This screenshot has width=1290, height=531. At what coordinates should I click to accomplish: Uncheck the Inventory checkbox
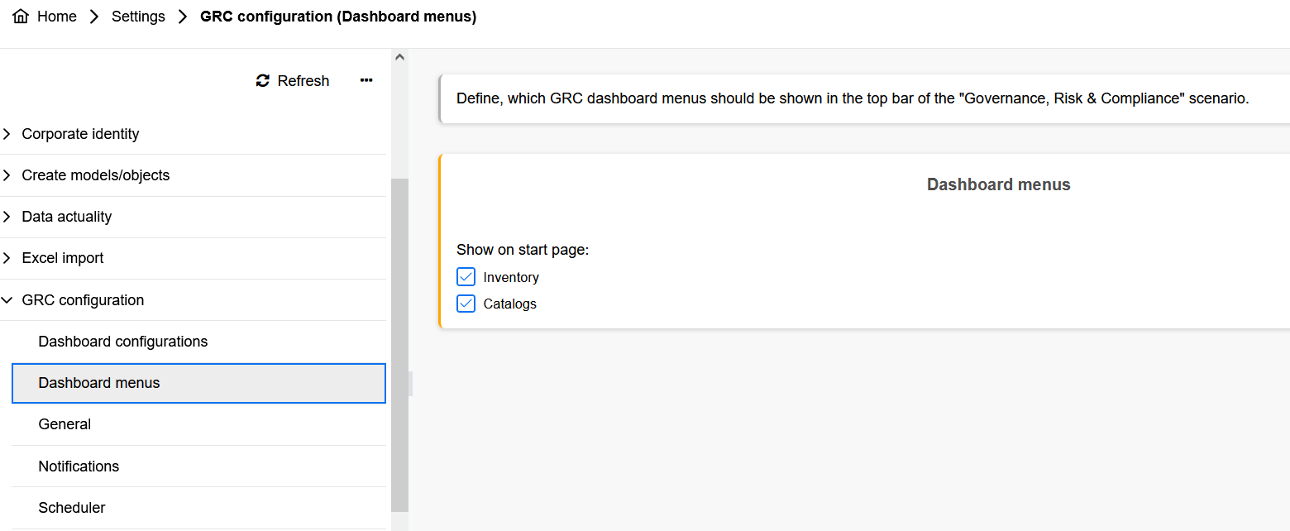click(466, 277)
